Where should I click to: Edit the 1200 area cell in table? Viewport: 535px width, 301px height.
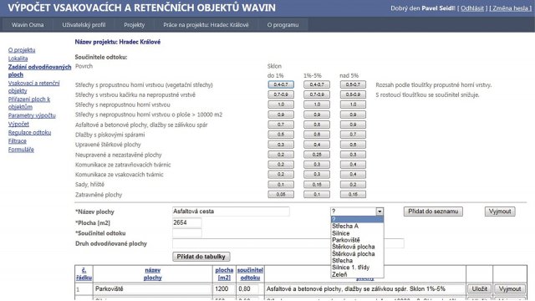224,288
